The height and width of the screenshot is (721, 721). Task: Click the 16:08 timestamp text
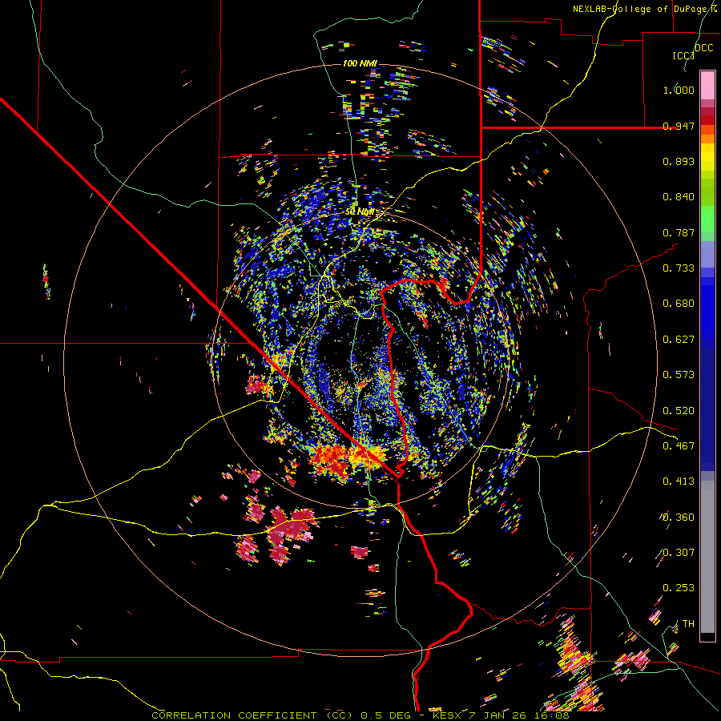552,715
